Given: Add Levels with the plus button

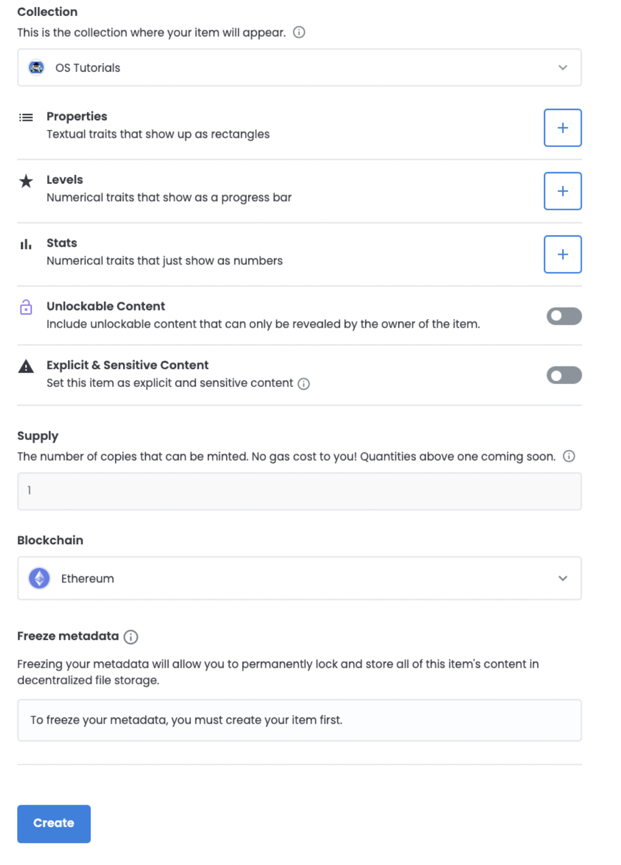Looking at the screenshot, I should click(563, 191).
